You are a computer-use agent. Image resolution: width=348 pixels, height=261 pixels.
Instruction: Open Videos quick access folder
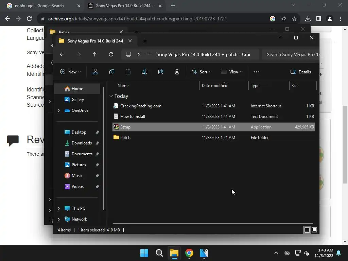[77, 187]
